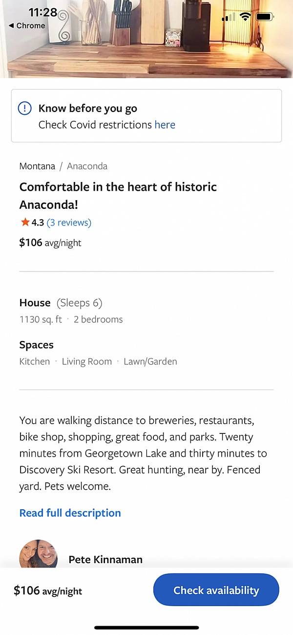Screen dimensions: 293x635
Task: Open the 3 reviews link
Action: click(x=69, y=223)
